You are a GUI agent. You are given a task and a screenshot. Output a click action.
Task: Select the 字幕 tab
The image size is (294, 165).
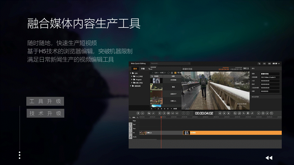click(143, 69)
